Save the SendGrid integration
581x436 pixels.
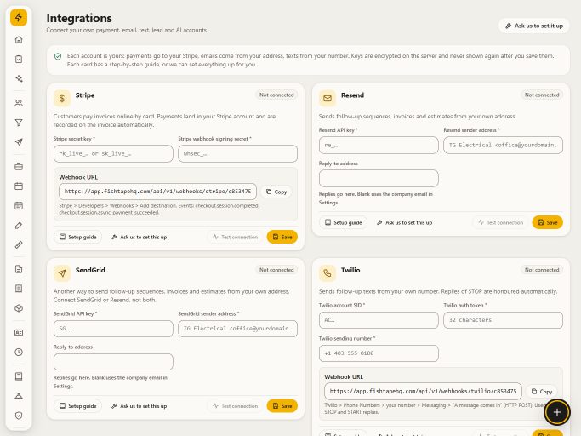tap(282, 406)
